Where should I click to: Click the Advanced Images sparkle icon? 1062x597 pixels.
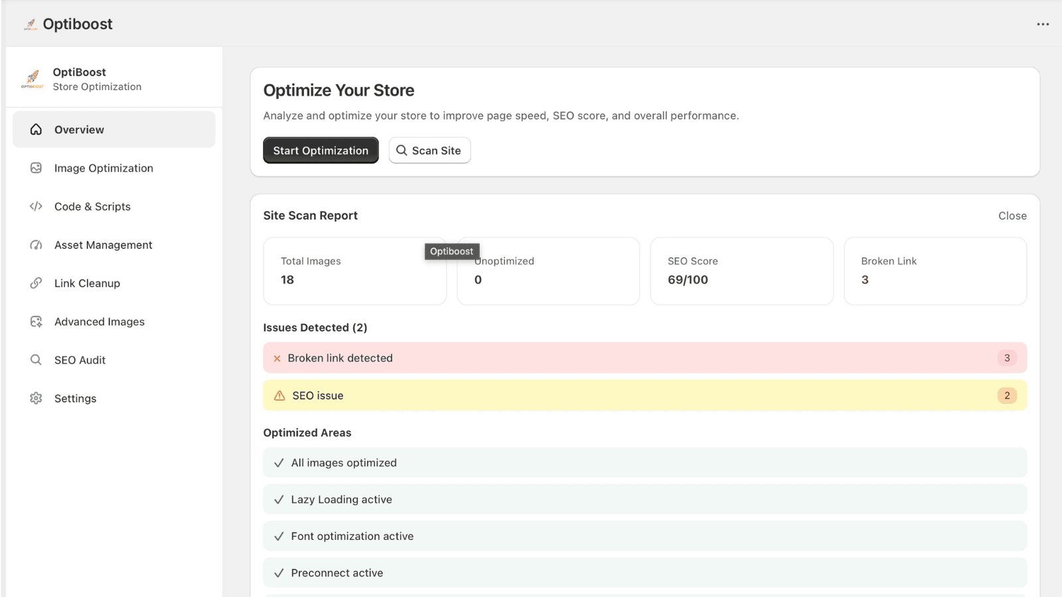(36, 322)
